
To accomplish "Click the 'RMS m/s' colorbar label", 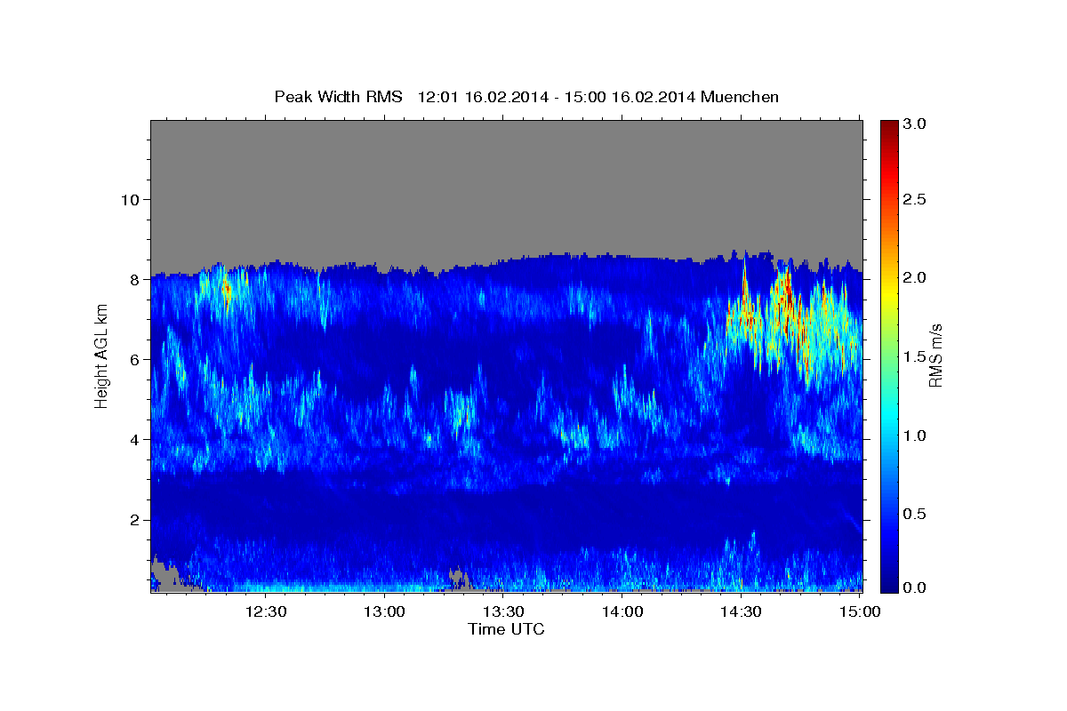I will [935, 356].
